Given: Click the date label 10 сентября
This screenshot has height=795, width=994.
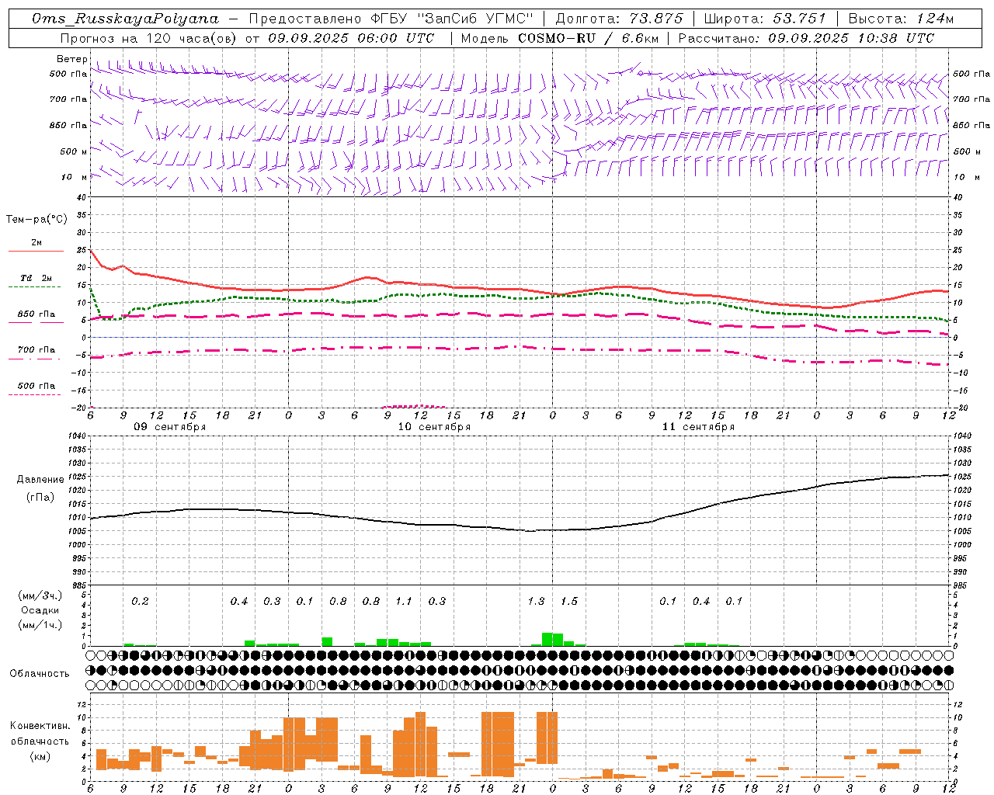Looking at the screenshot, I should tap(434, 427).
